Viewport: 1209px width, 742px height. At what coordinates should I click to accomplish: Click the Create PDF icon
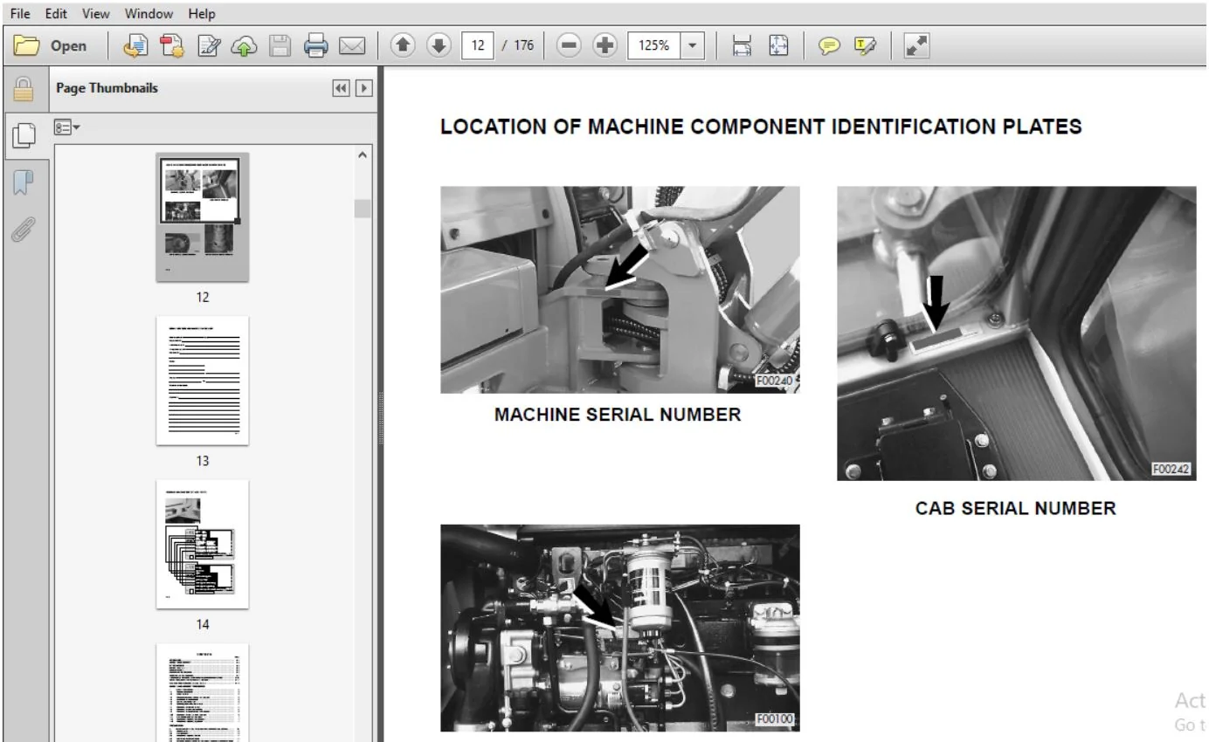(135, 45)
